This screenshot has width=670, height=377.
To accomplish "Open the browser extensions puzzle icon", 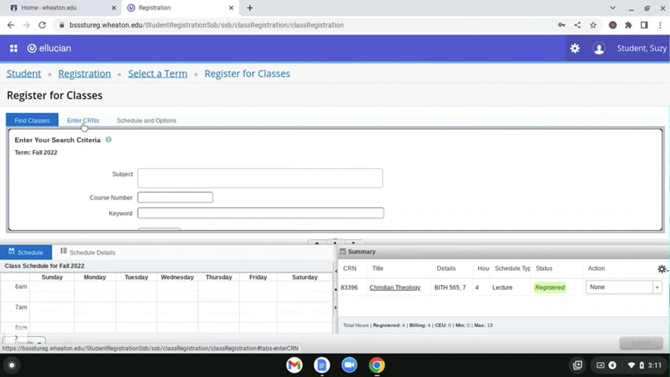I will pyautogui.click(x=628, y=25).
